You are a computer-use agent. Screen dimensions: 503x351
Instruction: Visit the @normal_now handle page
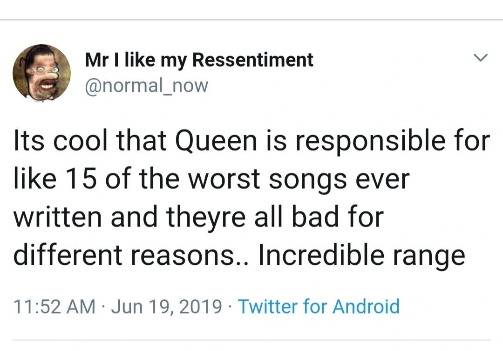tap(147, 86)
